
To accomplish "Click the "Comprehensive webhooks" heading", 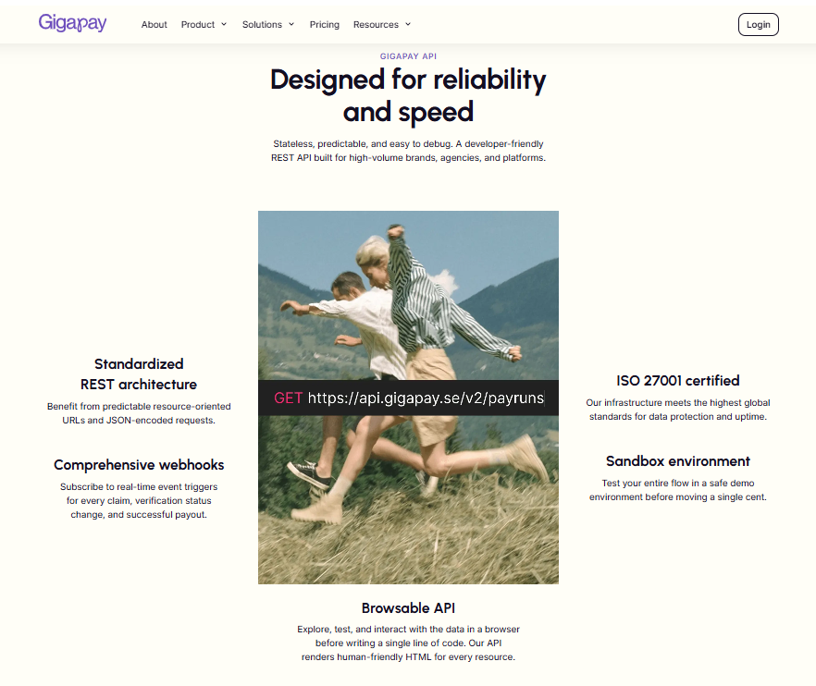I will [x=139, y=464].
